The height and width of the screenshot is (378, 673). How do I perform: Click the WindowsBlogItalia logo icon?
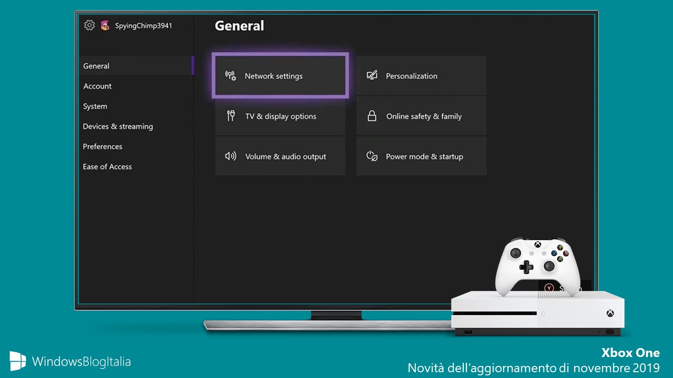(x=18, y=361)
